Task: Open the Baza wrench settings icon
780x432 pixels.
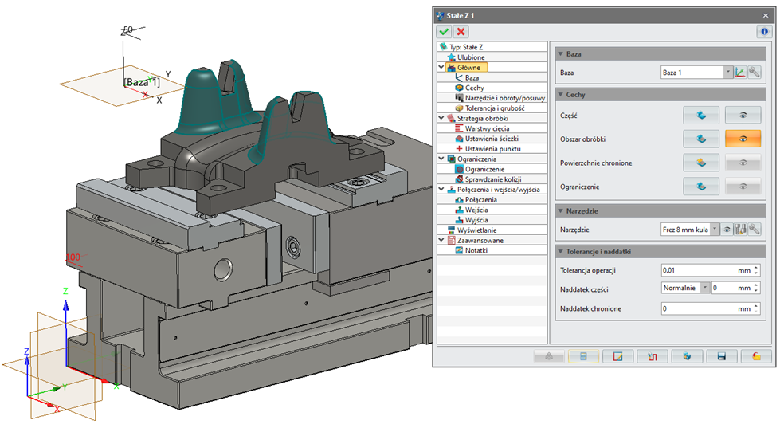Action: tap(755, 73)
